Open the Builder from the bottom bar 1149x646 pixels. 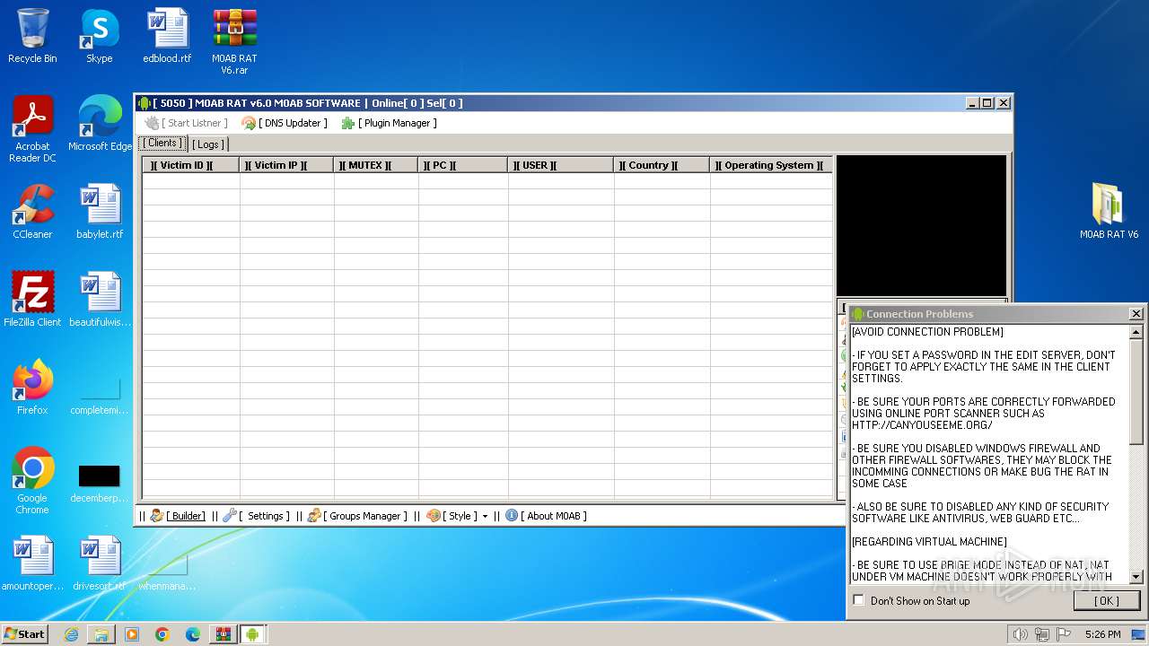pos(178,516)
